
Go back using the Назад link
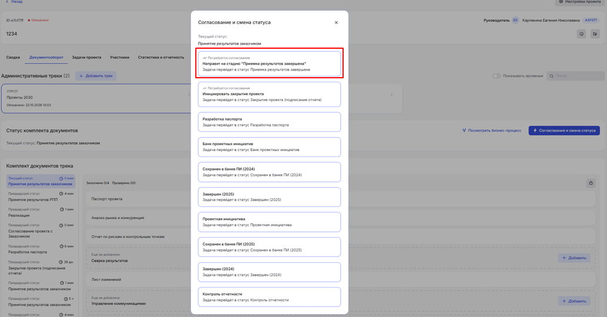(x=14, y=2)
